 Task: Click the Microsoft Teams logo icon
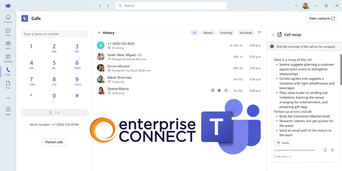pos(8,6)
